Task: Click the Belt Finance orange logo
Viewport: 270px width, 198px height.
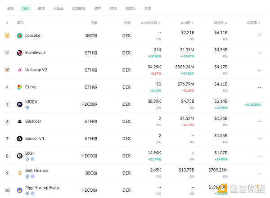Action: [20, 173]
